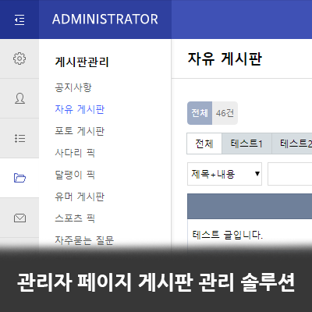
Task: Open the mail envelope icon section
Action: tap(19, 218)
